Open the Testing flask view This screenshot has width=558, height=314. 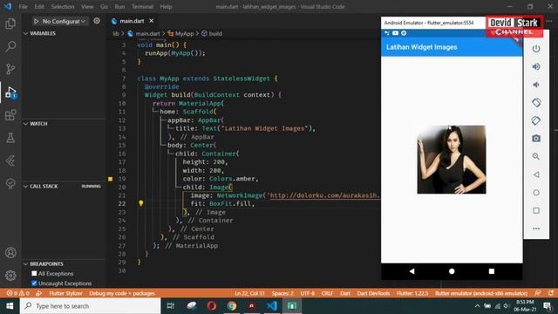click(x=10, y=138)
